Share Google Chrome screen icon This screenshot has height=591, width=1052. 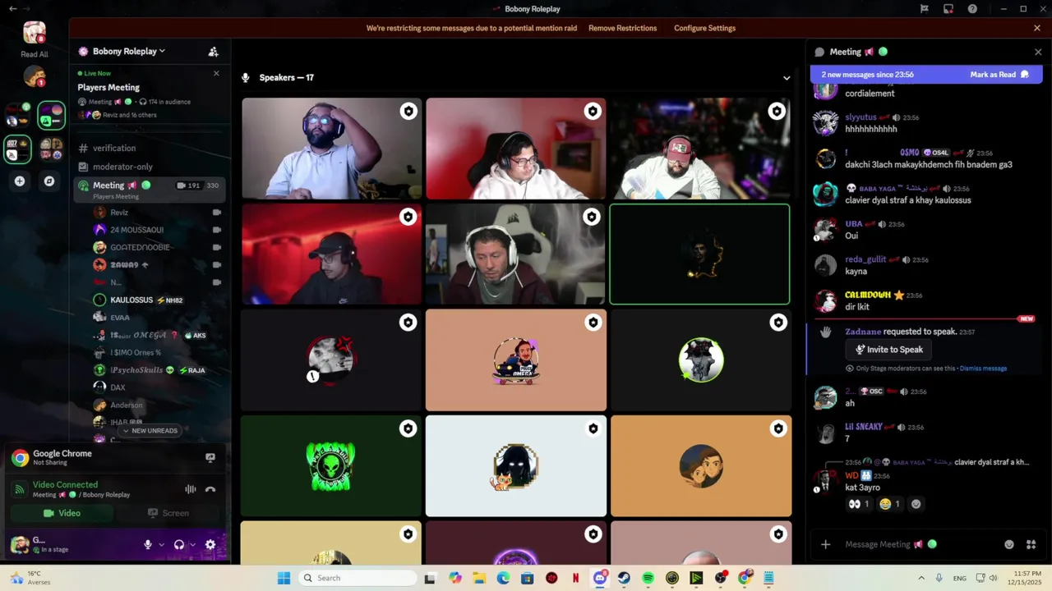[210, 457]
